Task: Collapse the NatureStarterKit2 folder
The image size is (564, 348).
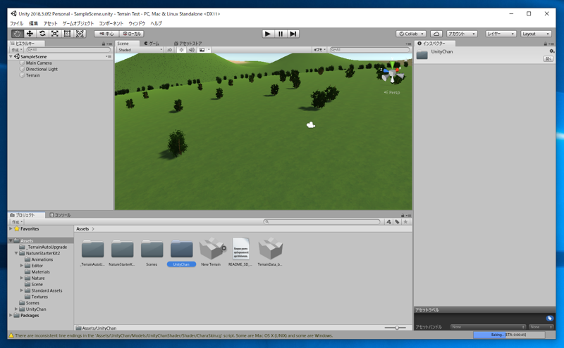Action: click(x=16, y=253)
